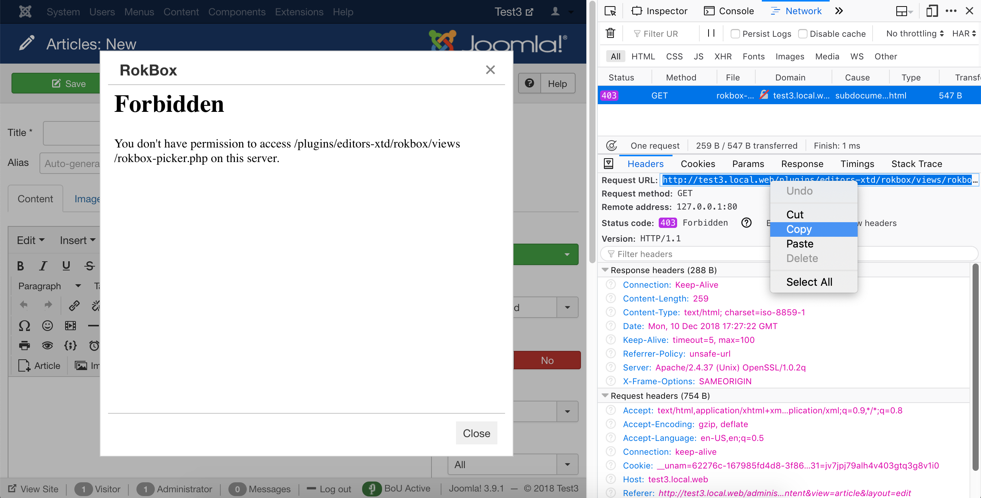Open the Edit menu in editor
This screenshot has height=498, width=981.
click(x=31, y=240)
